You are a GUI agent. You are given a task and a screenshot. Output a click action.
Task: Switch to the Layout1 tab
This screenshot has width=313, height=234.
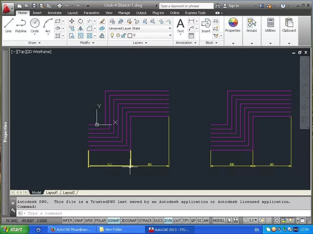pos(53,192)
